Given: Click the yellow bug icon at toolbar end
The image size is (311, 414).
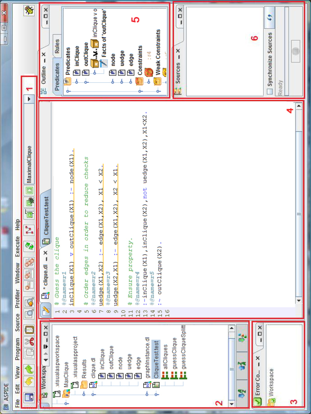Looking at the screenshot, I should [29, 11].
